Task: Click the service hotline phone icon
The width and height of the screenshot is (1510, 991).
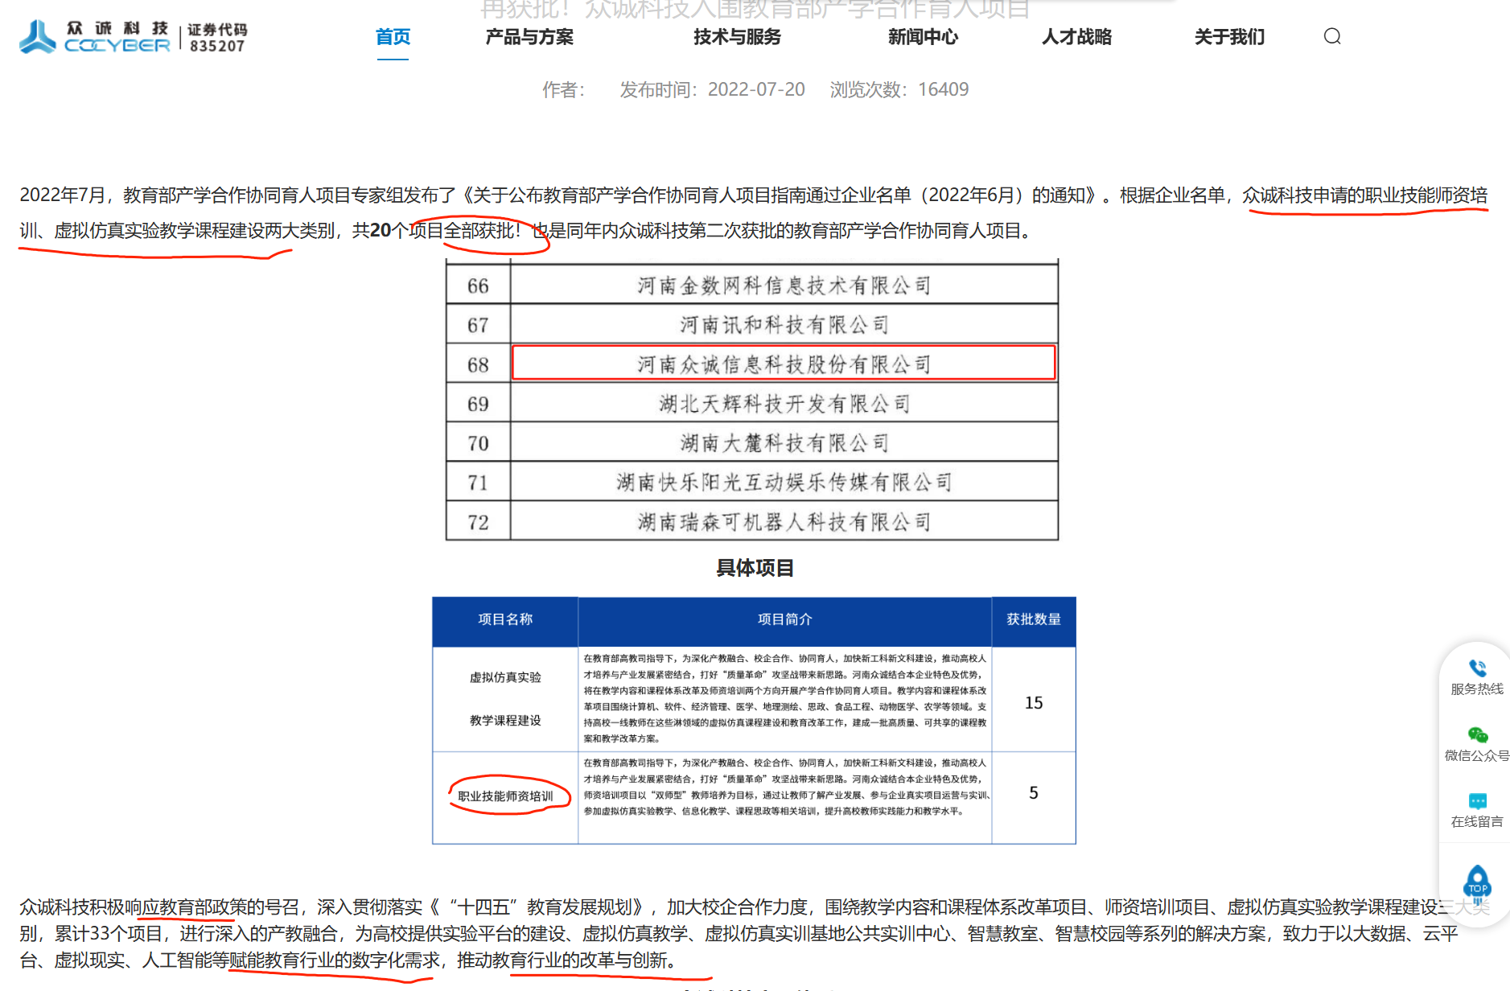Action: (1477, 668)
